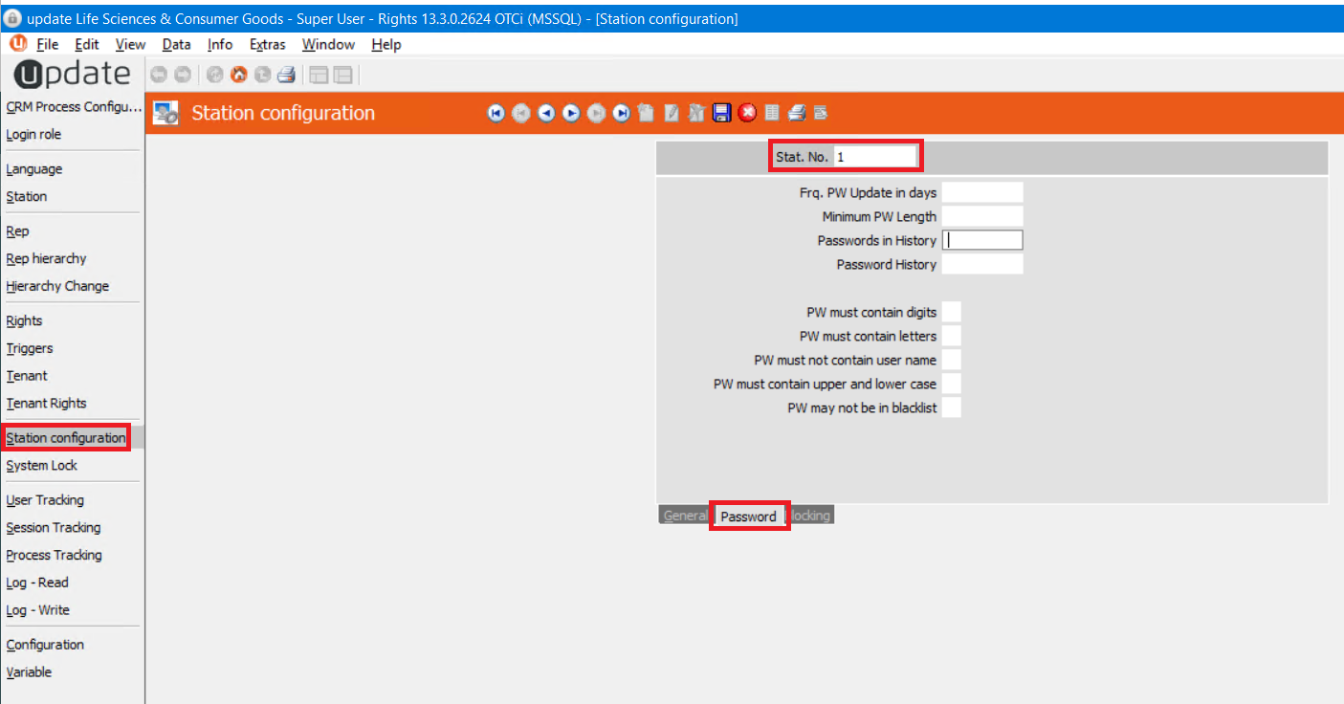Click the Password History field

pos(982,264)
